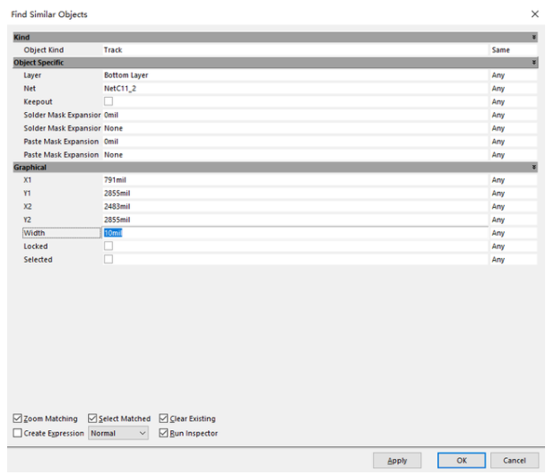554x475 pixels.
Task: Change Width match criterion from Any
Action: click(514, 233)
